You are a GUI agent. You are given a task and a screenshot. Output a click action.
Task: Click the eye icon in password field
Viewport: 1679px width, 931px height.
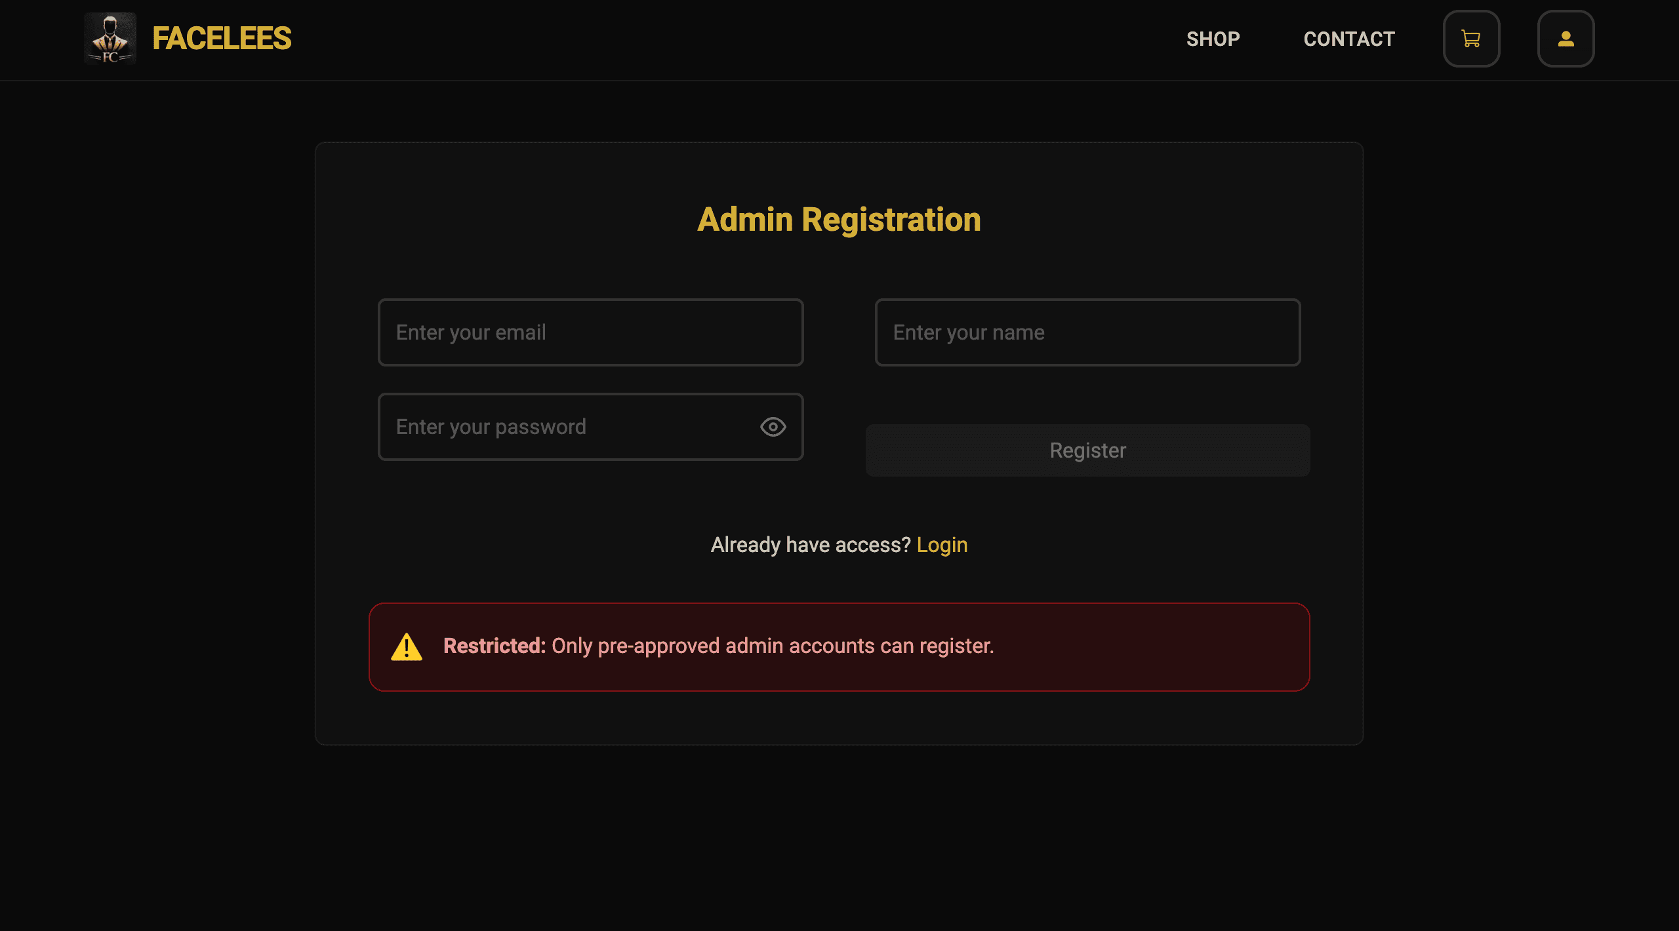click(x=773, y=426)
